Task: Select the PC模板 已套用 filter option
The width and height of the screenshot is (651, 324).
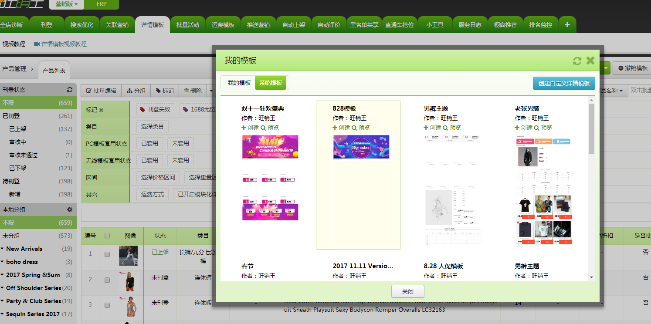Action: pyautogui.click(x=149, y=143)
